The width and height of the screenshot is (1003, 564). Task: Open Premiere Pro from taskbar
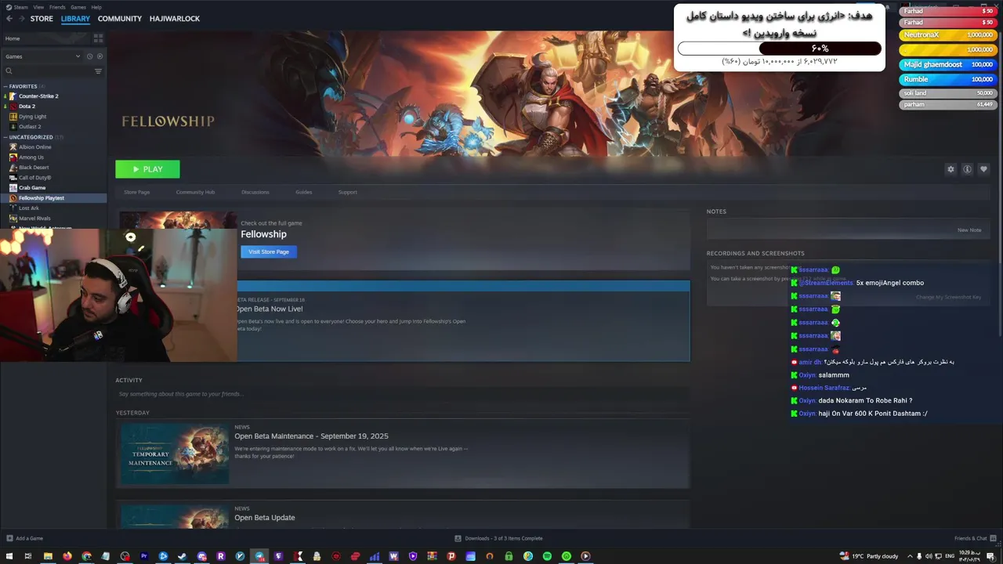144,556
